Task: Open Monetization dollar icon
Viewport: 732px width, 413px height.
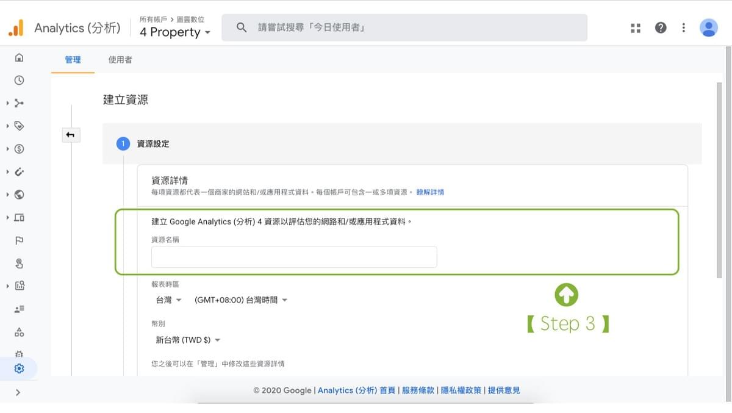Action: tap(19, 149)
